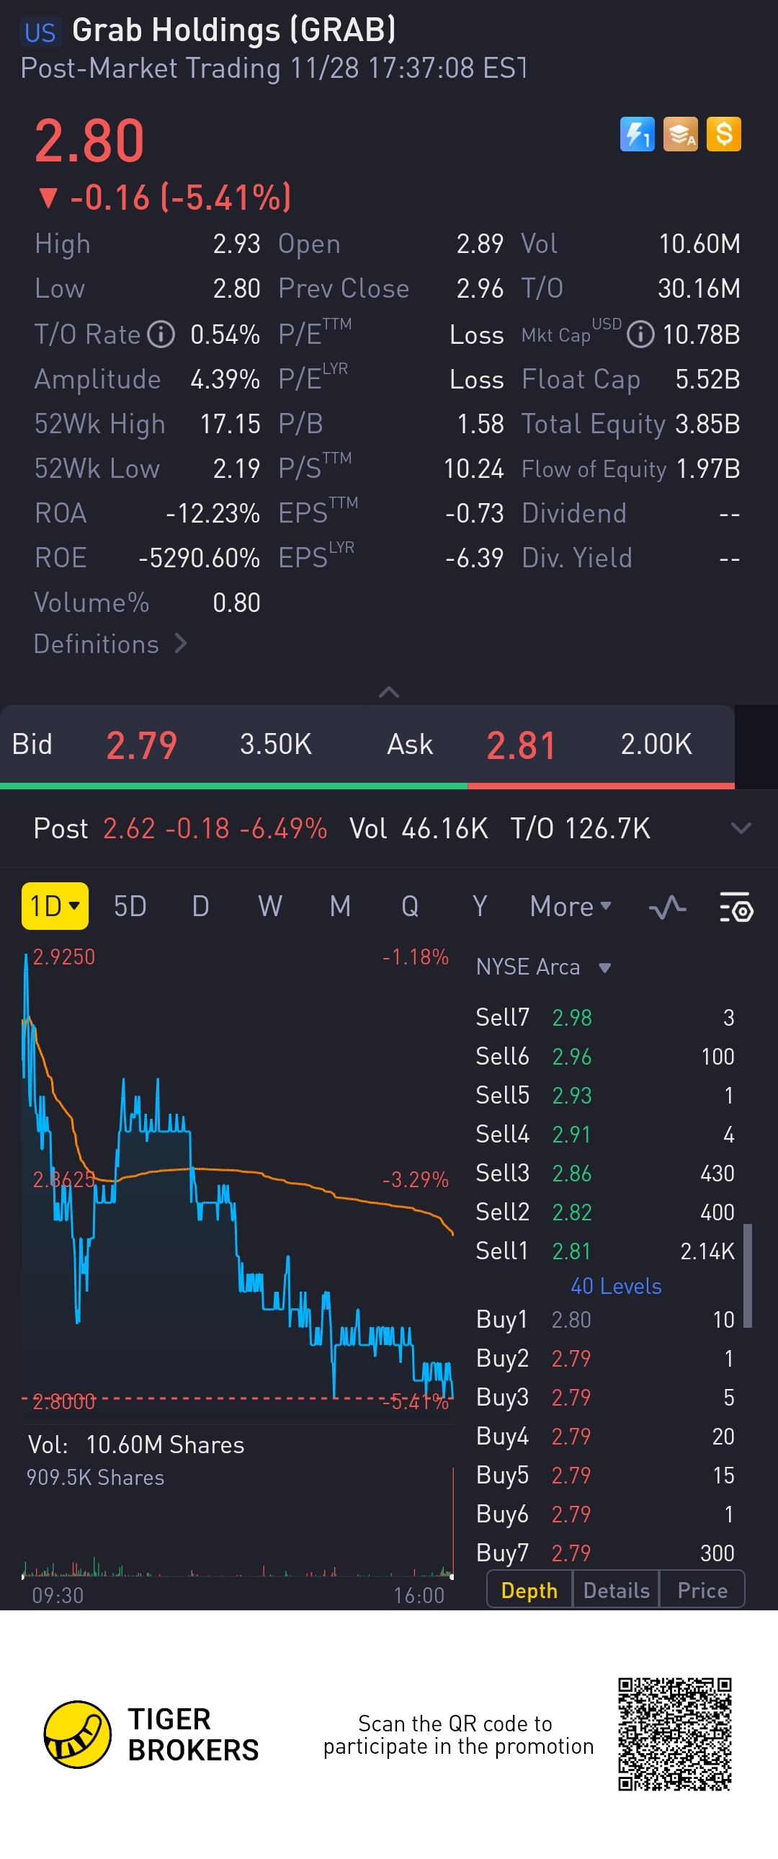Tap the Float Cap value 5.52B
Screen dimensions: 778x1859
(x=707, y=380)
